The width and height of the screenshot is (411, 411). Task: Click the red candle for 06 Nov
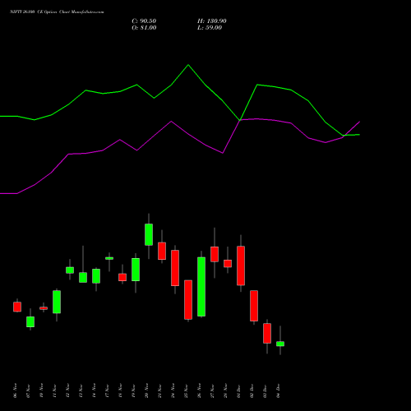point(17,307)
